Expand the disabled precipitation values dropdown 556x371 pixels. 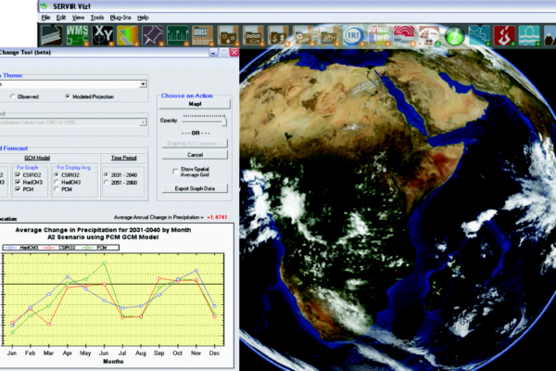tap(143, 121)
